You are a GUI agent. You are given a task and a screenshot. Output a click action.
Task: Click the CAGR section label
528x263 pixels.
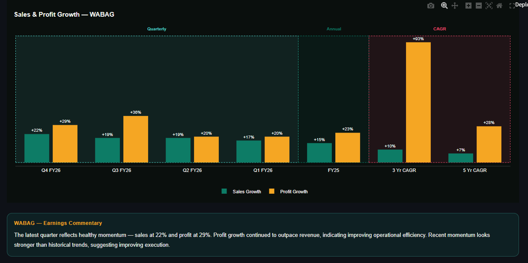[440, 29]
